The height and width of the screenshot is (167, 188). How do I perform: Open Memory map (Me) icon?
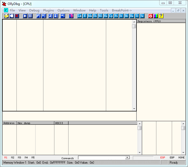point(90,16)
